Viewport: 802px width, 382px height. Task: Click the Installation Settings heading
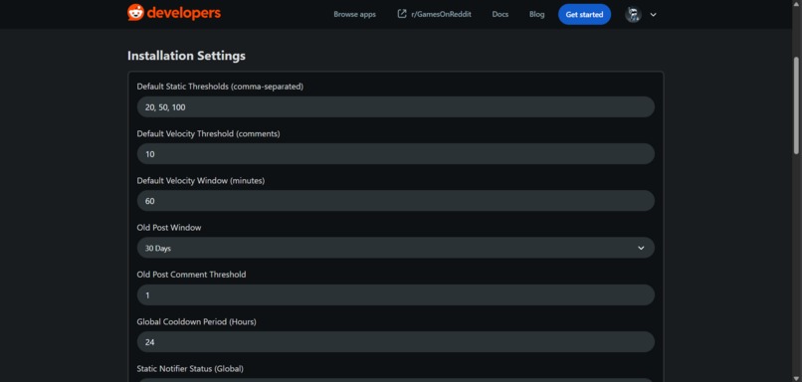tap(186, 56)
